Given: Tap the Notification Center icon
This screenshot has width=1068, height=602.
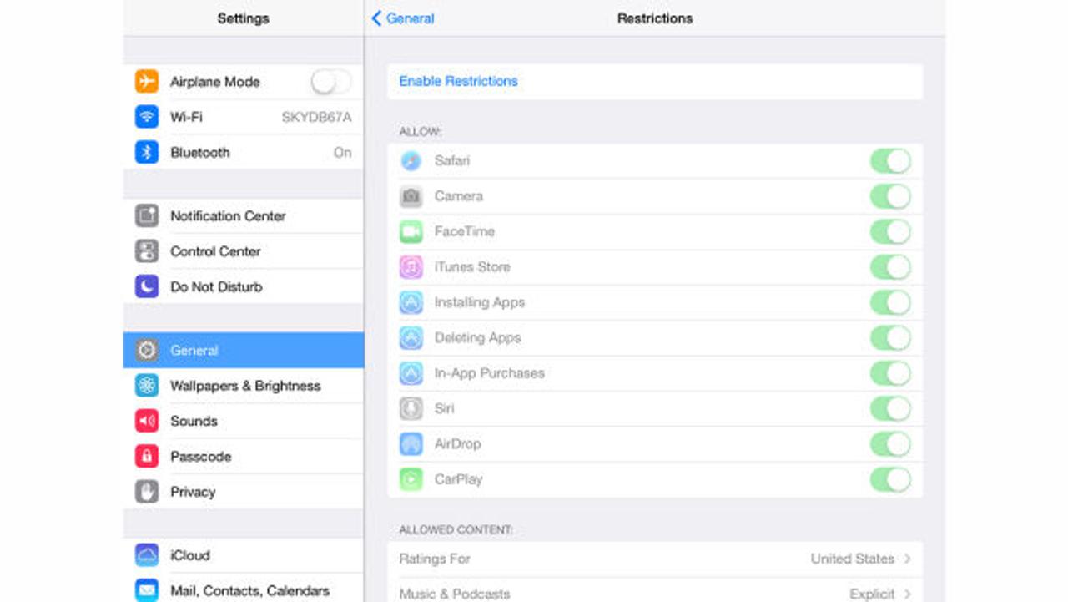Looking at the screenshot, I should (147, 215).
